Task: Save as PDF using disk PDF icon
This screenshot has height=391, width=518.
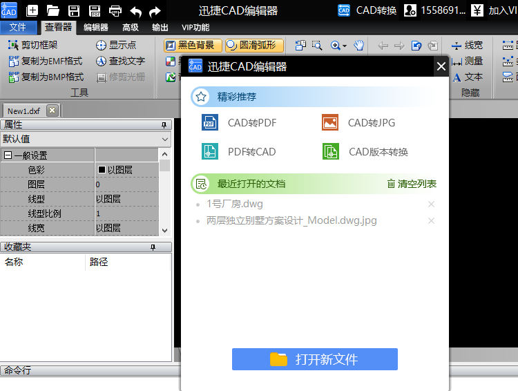Action: pos(95,11)
